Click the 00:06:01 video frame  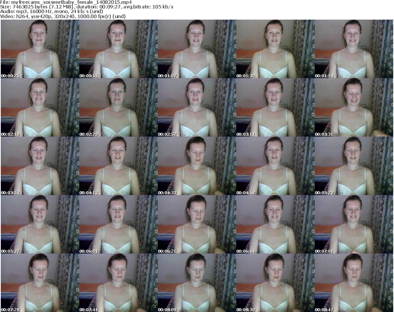click(x=119, y=225)
